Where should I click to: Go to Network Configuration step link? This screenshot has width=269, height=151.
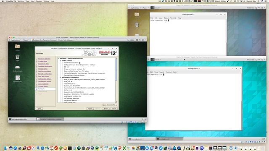pyautogui.click(x=45, y=74)
